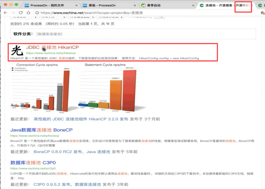The height and width of the screenshot is (189, 265).
Task: Click the oschina.net/p/hikaricp URL
Action: [x=51, y=53]
